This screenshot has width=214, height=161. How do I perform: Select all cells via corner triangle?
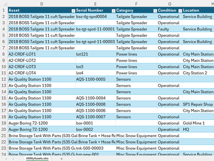(5, 4)
